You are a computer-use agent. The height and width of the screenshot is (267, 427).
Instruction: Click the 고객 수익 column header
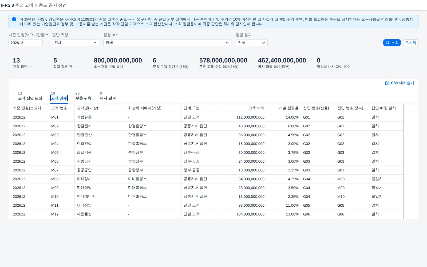click(x=243, y=108)
